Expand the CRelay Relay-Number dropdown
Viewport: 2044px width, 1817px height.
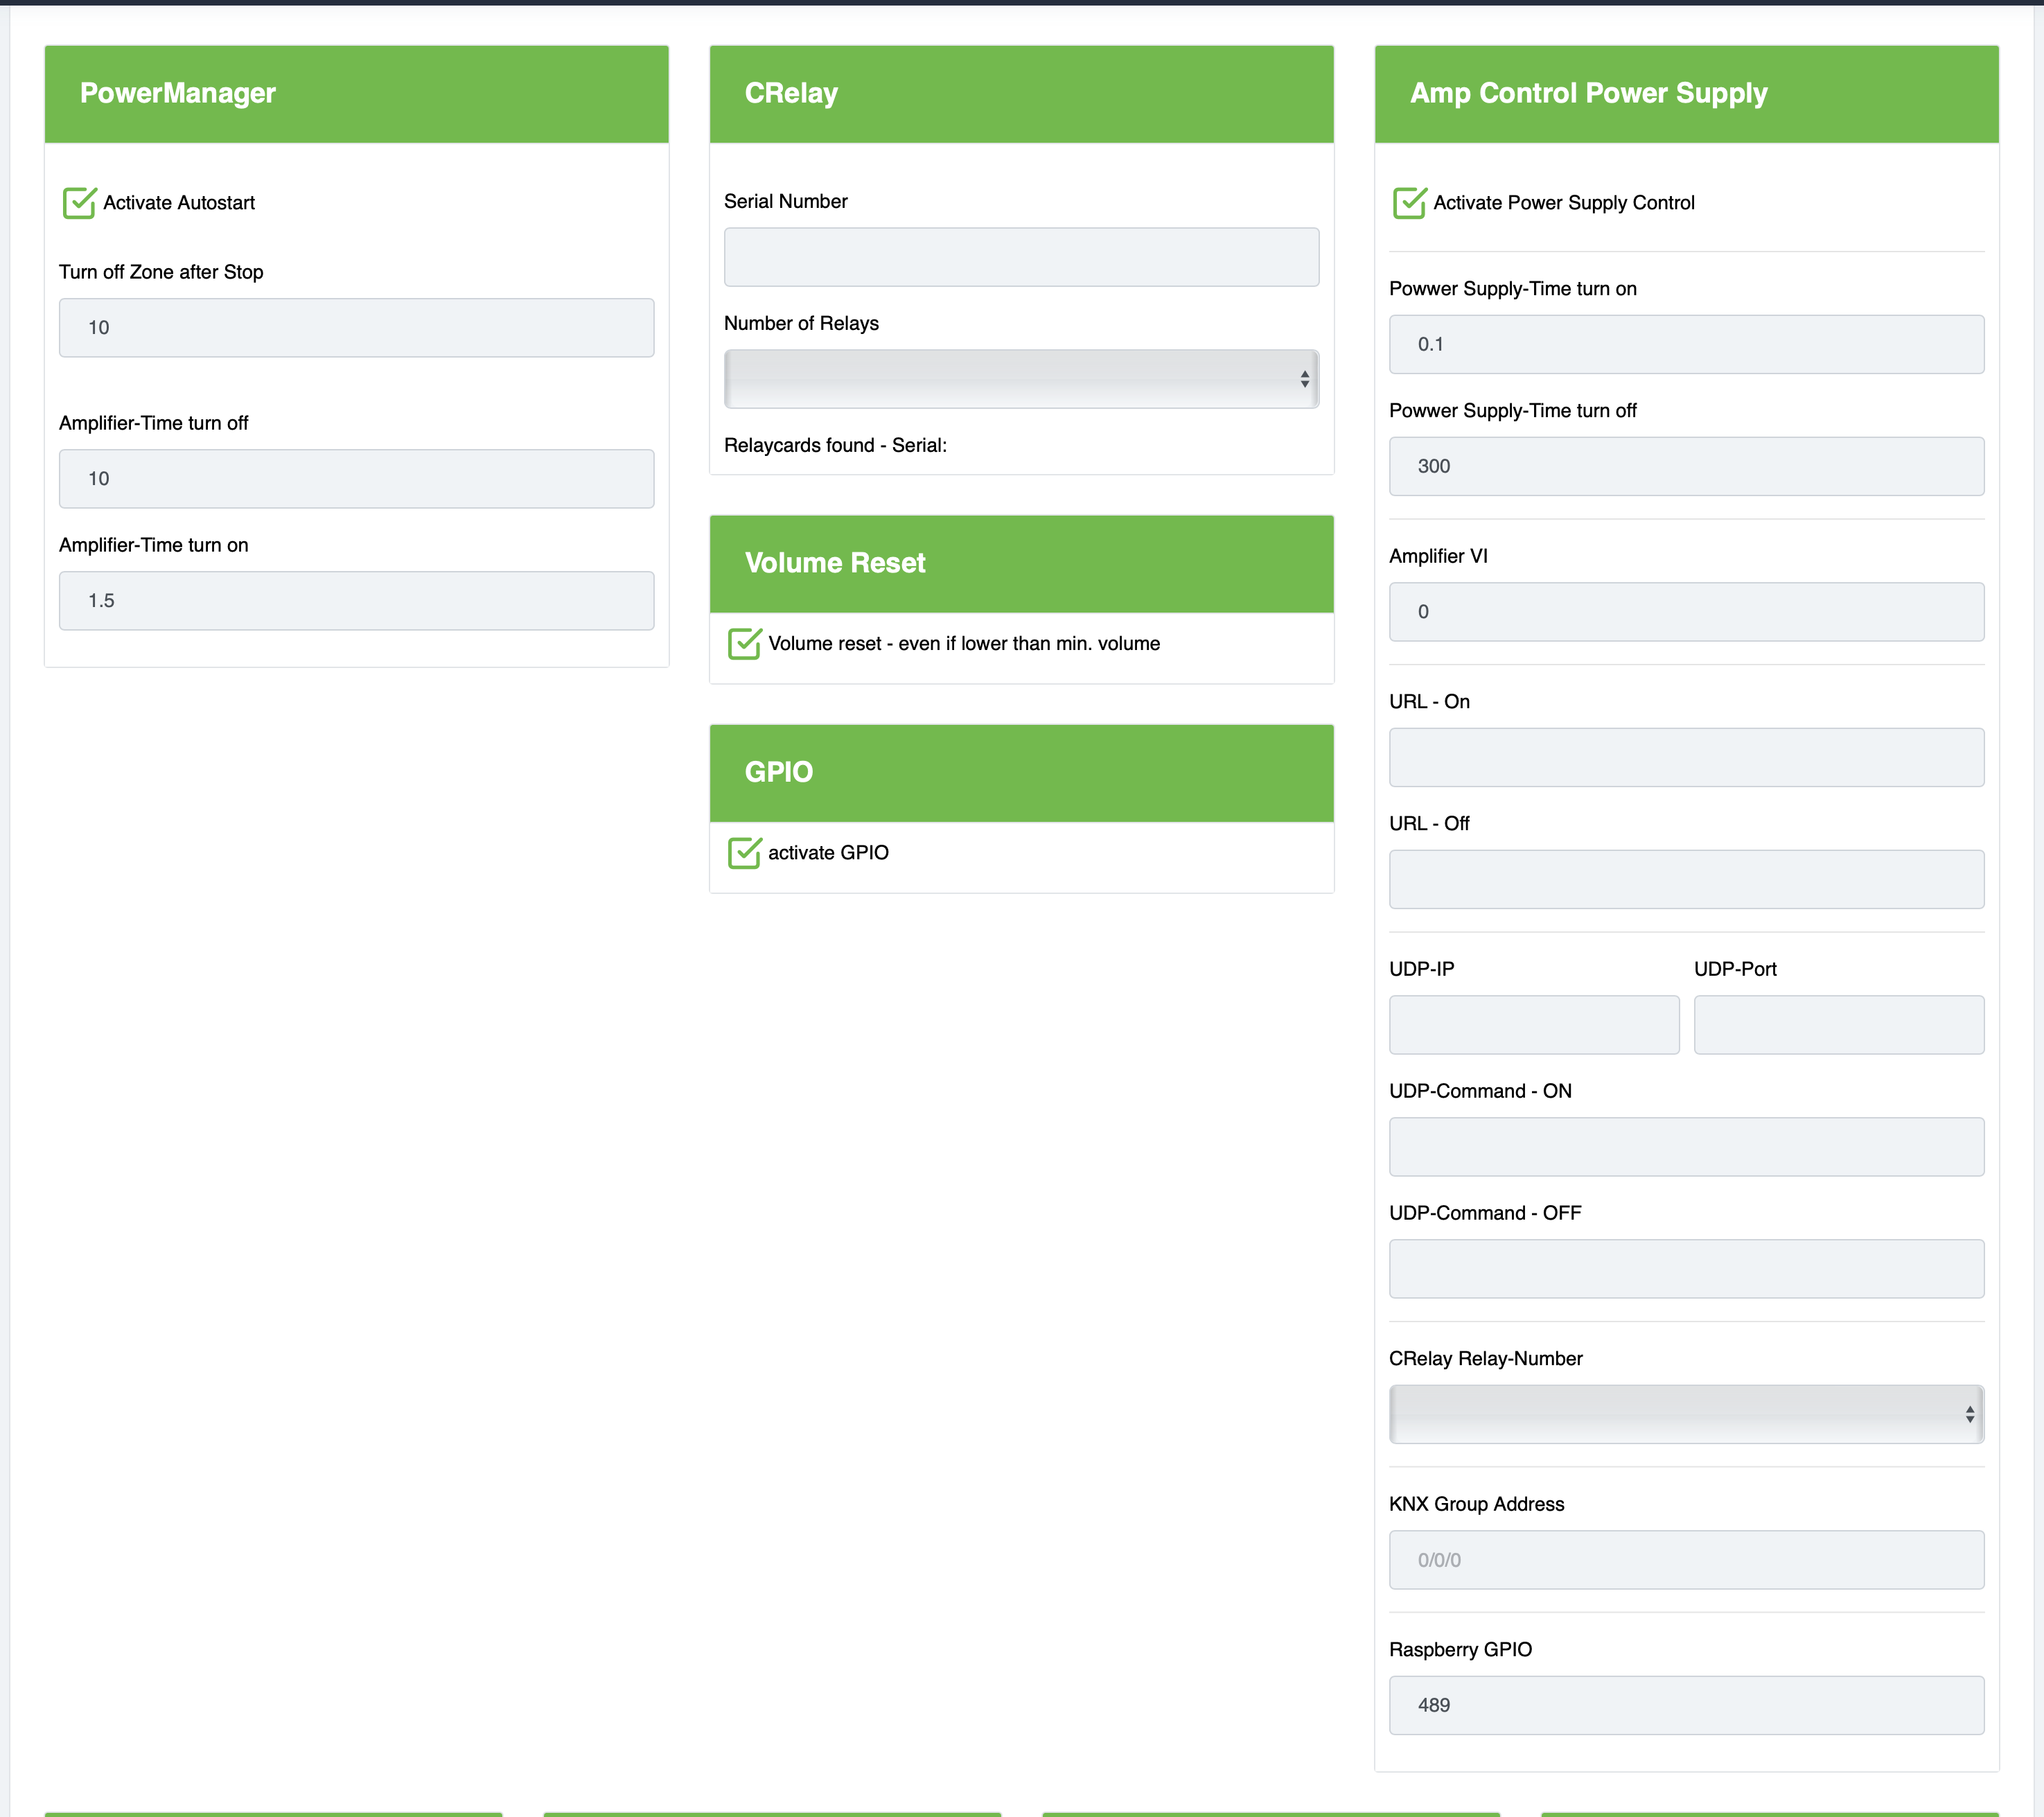1685,1414
